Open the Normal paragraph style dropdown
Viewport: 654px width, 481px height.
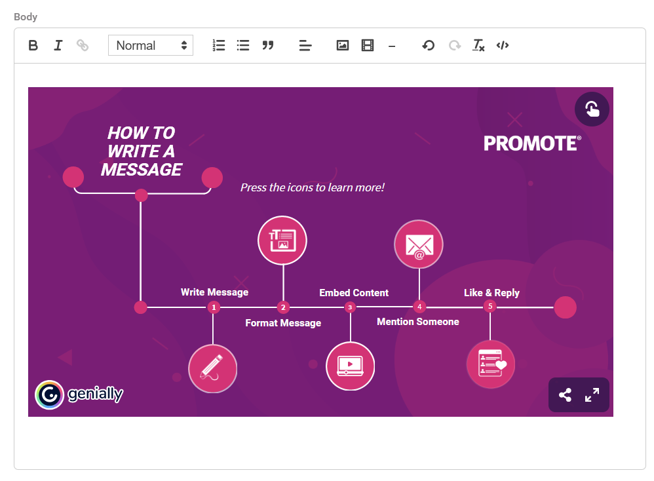click(151, 45)
